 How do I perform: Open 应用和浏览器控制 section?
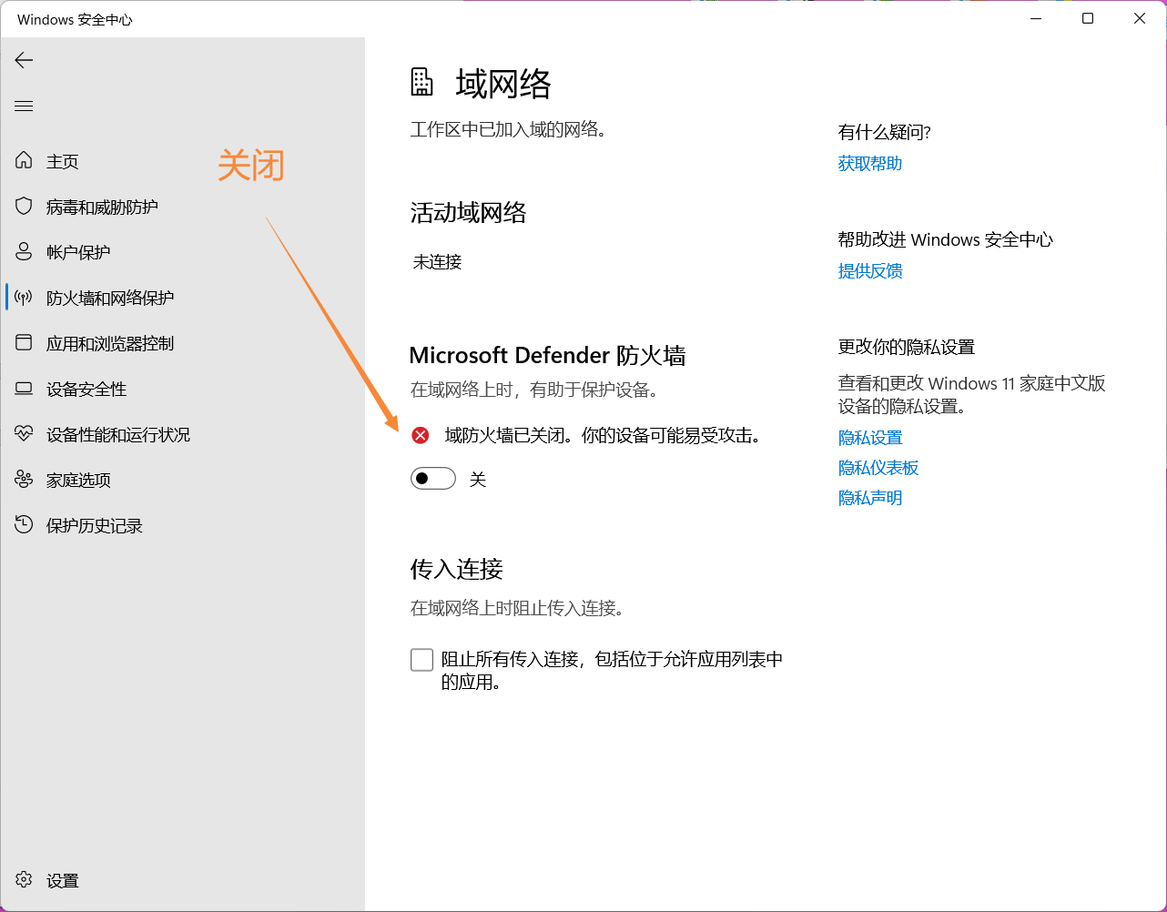110,343
